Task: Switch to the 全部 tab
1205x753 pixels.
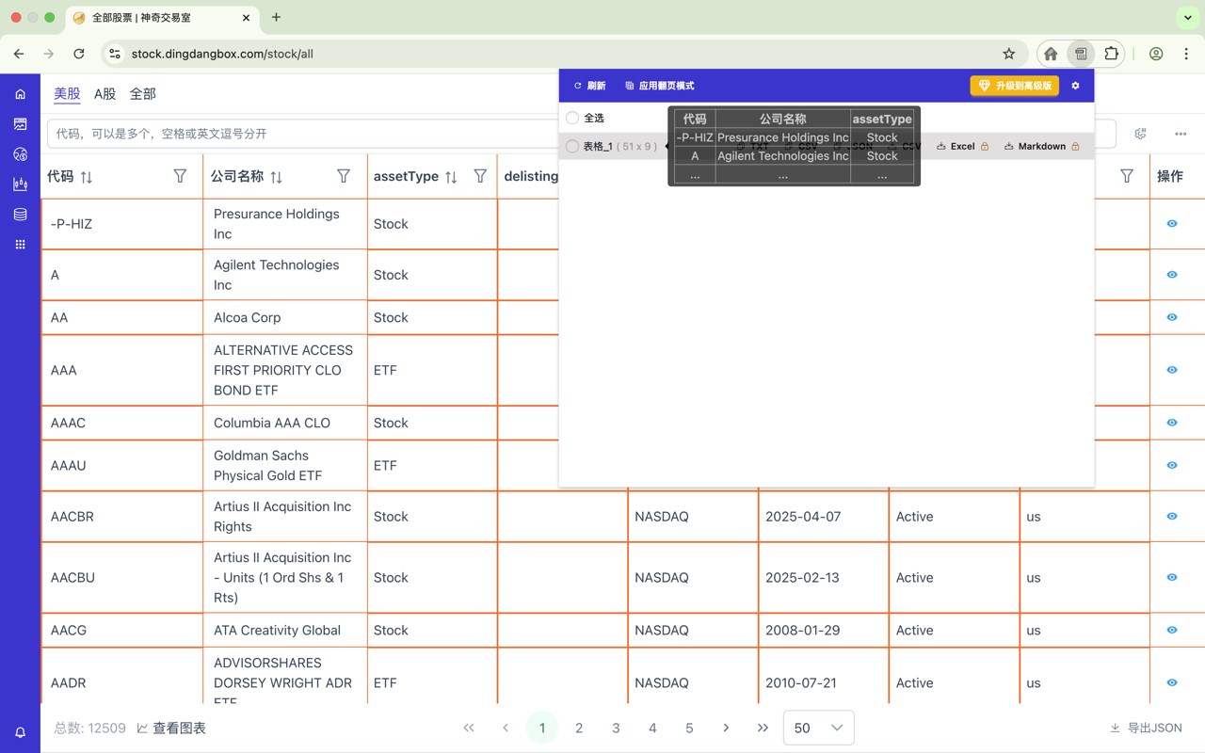Action: coord(143,93)
